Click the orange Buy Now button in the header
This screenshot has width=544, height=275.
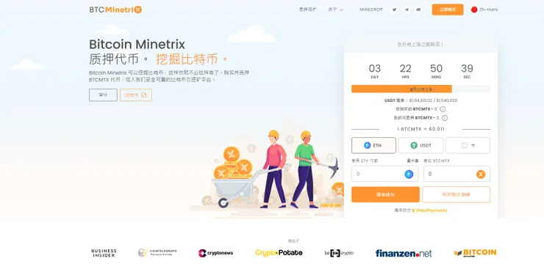[x=448, y=10]
